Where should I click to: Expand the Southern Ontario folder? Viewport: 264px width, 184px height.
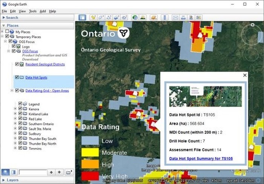point(15,123)
